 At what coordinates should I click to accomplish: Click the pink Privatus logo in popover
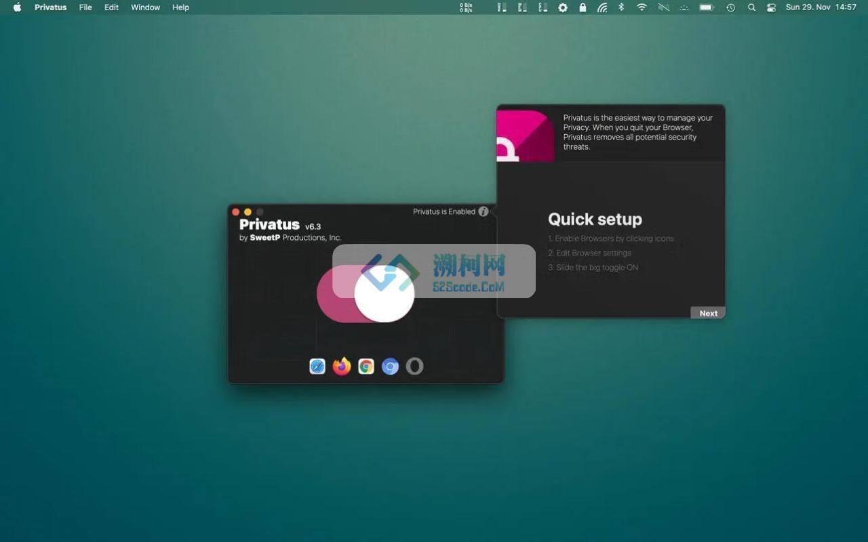[525, 136]
